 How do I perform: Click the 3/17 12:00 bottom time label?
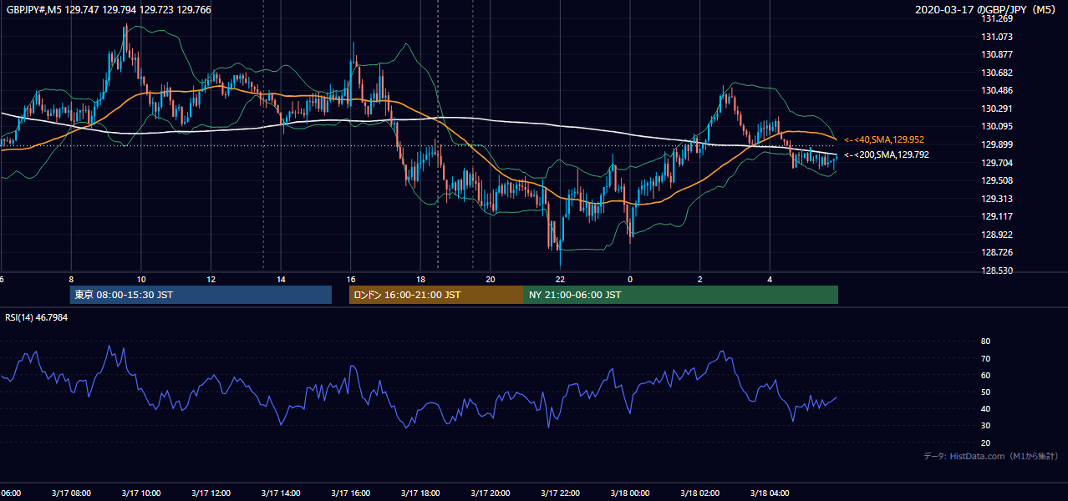coord(211,493)
